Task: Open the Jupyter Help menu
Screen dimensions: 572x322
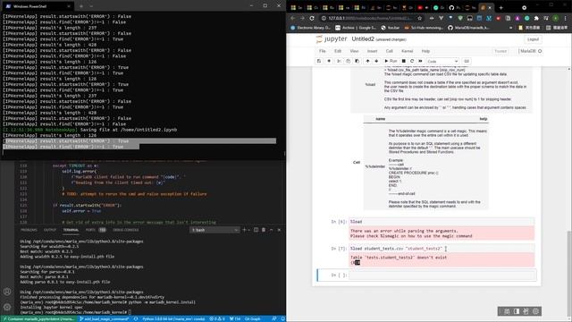Action: pos(425,51)
